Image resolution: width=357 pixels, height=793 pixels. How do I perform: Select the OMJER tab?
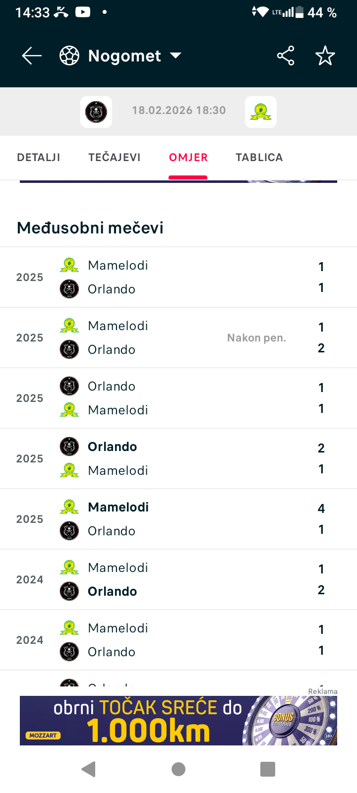pos(188,158)
